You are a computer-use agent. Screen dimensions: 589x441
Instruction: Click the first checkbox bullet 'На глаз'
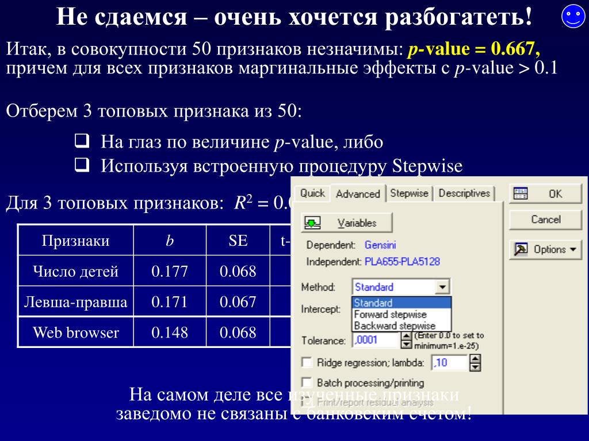coord(82,141)
